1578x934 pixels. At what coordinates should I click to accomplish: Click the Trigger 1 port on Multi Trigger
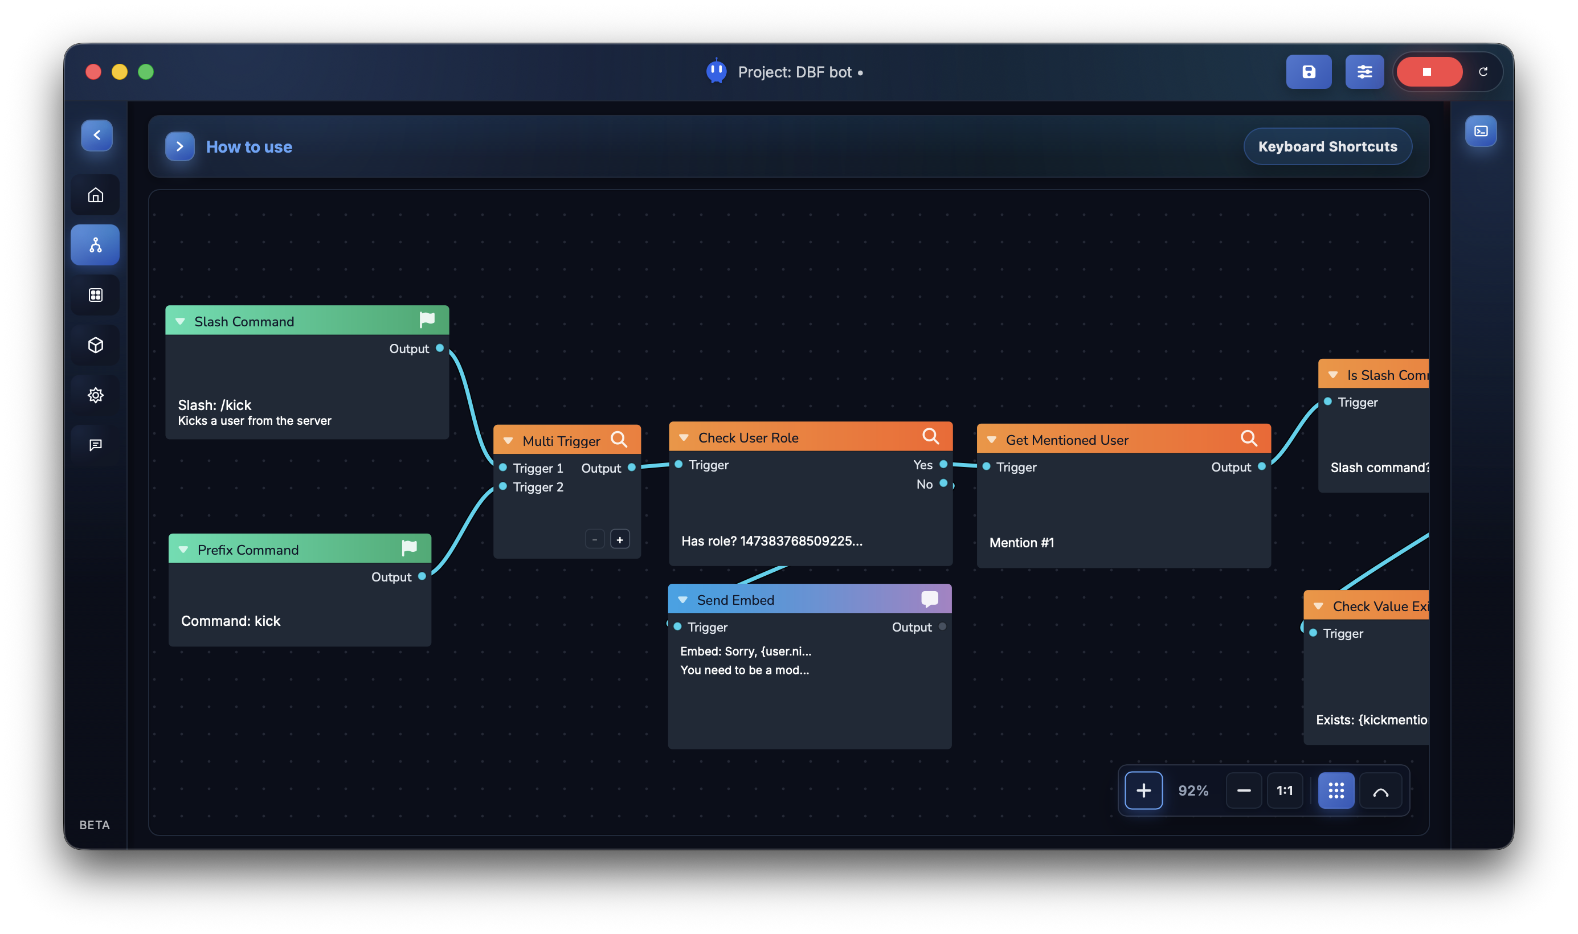click(502, 468)
